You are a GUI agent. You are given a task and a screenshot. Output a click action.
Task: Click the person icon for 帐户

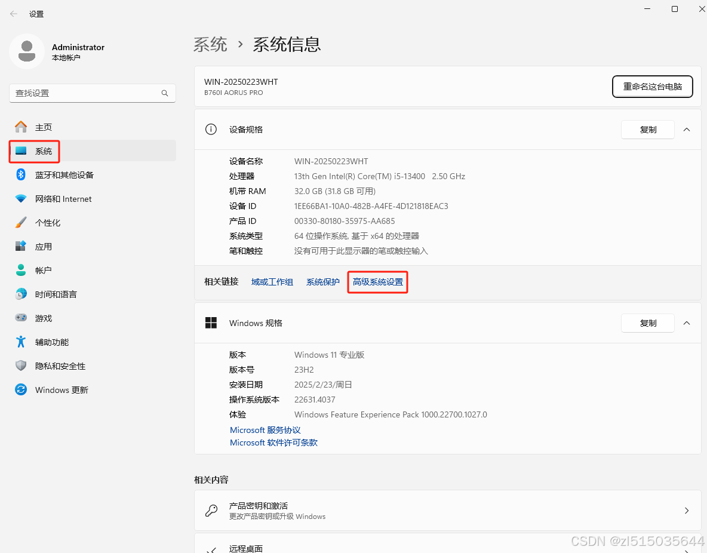[21, 270]
